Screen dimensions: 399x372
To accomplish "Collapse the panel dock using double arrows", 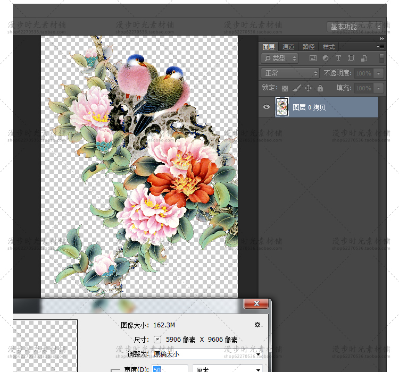I will 382,39.
